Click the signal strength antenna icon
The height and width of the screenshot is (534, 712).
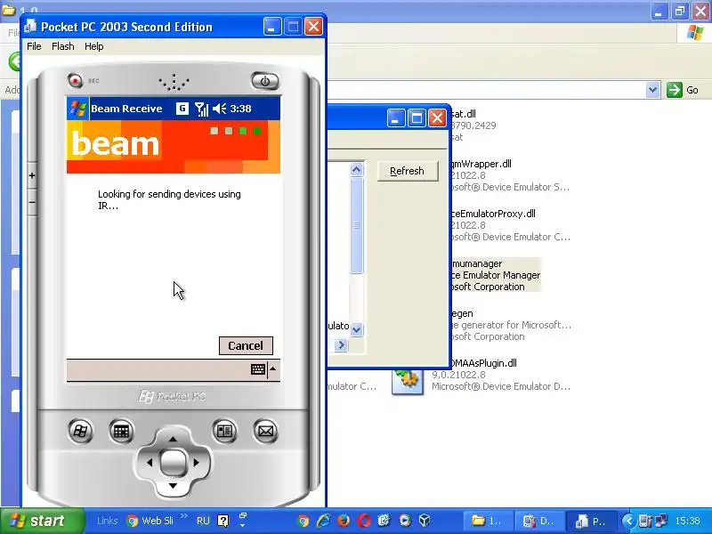tap(201, 109)
